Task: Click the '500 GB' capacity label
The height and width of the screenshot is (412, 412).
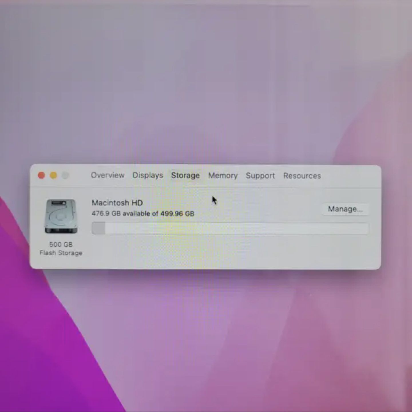Action: click(x=61, y=244)
